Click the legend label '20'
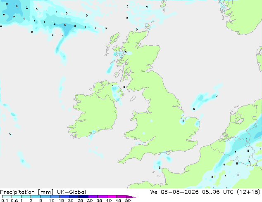262x202 pixels. [71, 200]
